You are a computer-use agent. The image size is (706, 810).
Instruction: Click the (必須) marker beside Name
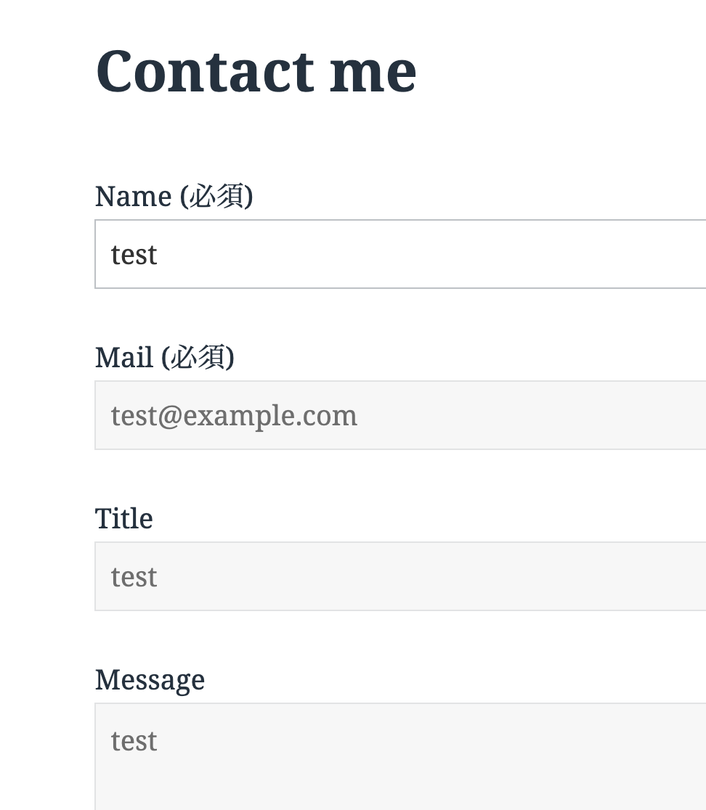[x=216, y=196]
